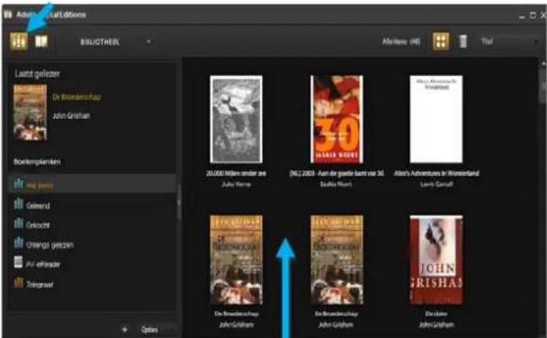Enable the thumbnail grid view
The height and width of the screenshot is (338, 547).
click(x=441, y=41)
